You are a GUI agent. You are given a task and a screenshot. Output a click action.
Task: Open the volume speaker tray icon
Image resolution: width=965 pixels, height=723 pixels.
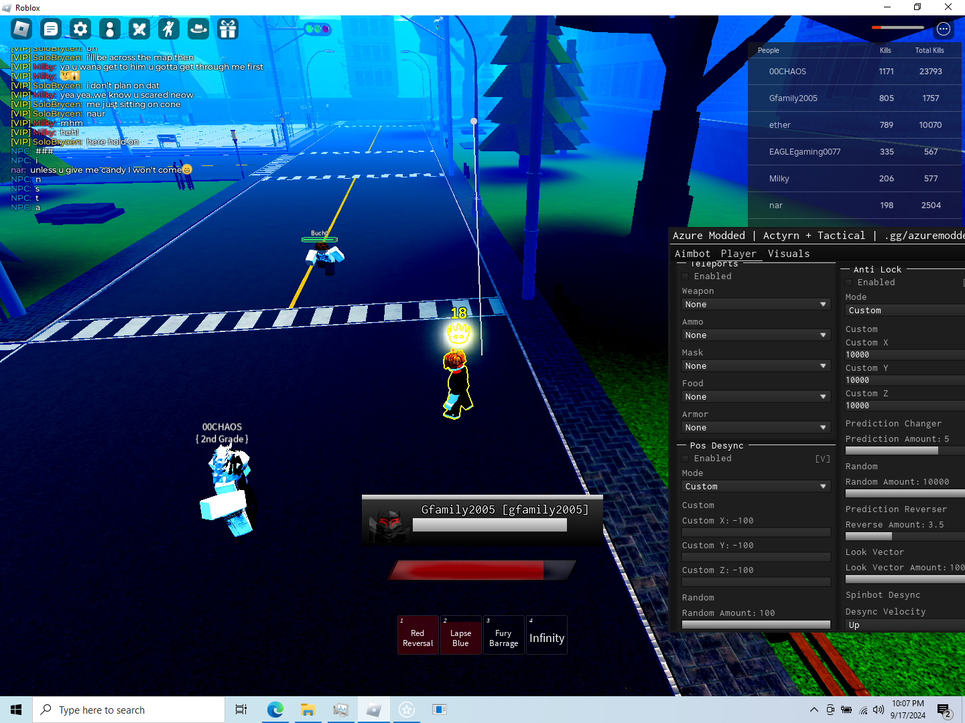pos(879,710)
